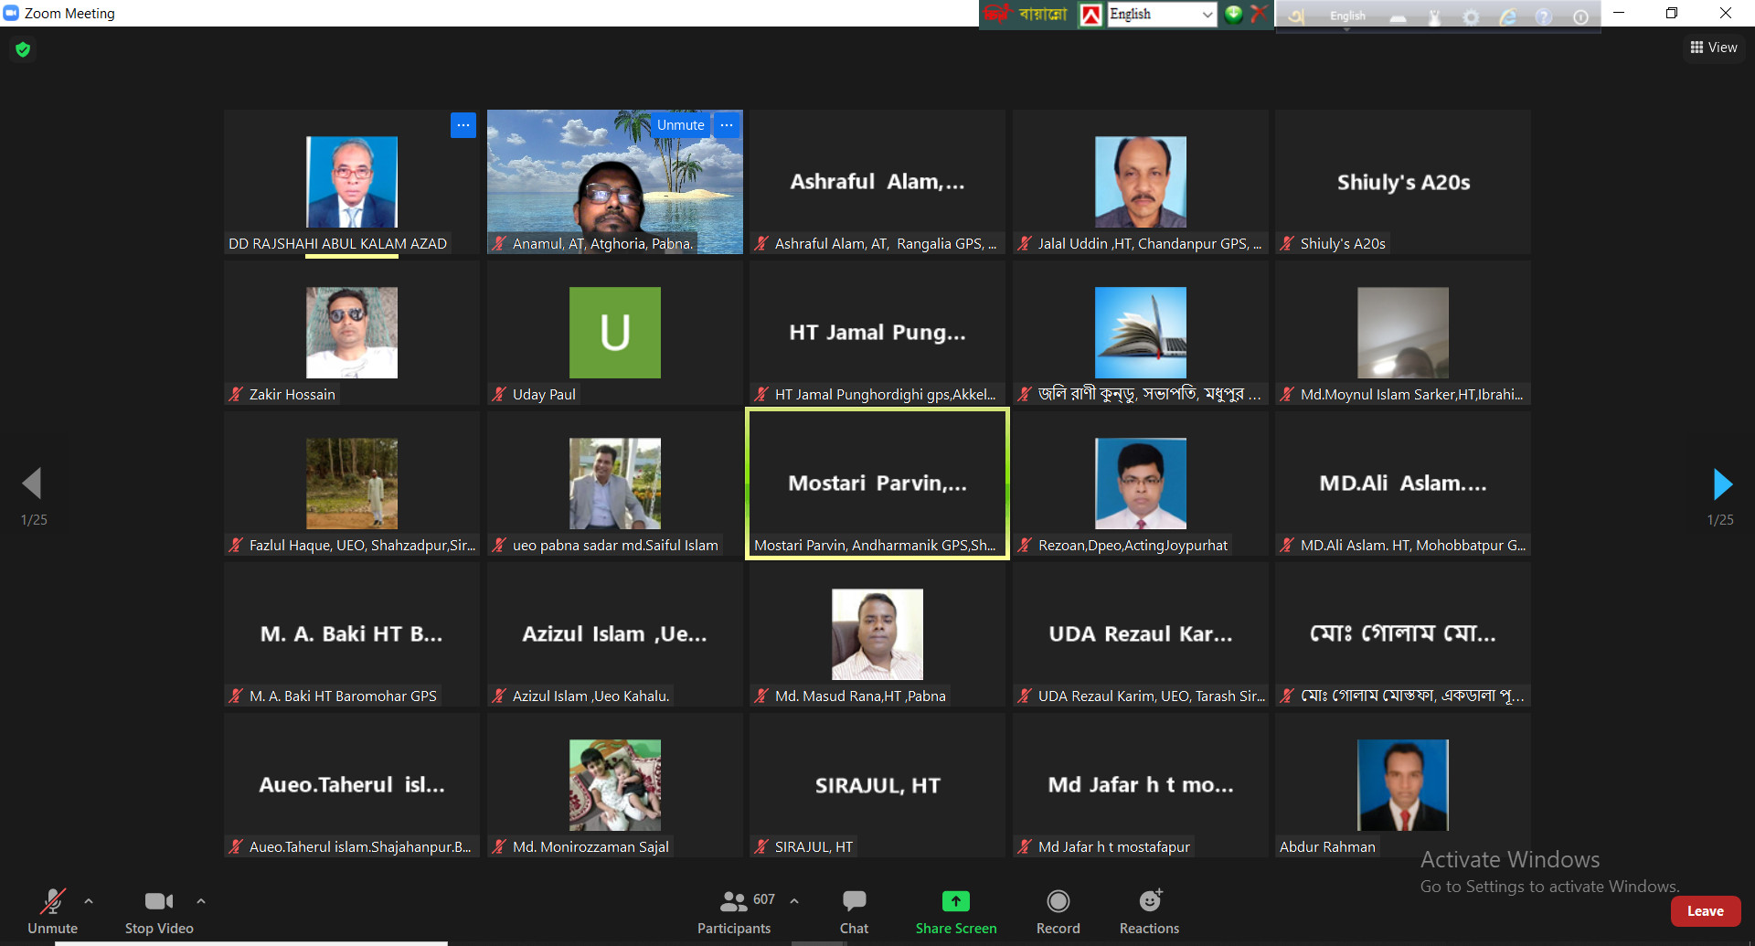Screen dimensions: 1755x946
Task: Open the Participants panel
Action: tap(734, 911)
